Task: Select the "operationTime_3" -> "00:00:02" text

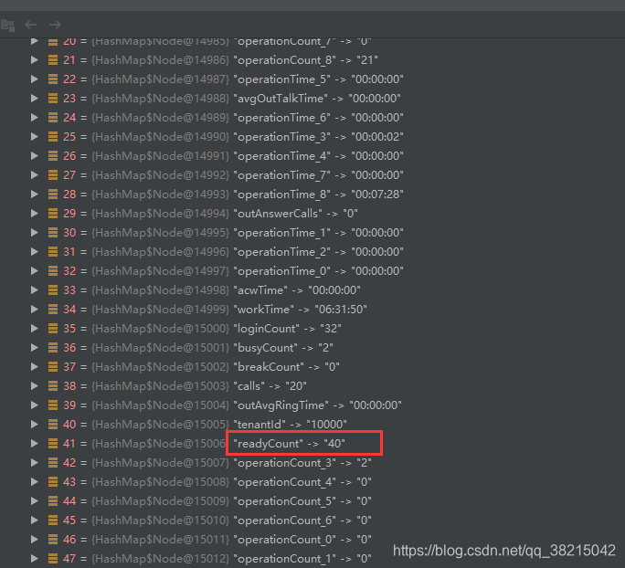Action: click(x=319, y=137)
